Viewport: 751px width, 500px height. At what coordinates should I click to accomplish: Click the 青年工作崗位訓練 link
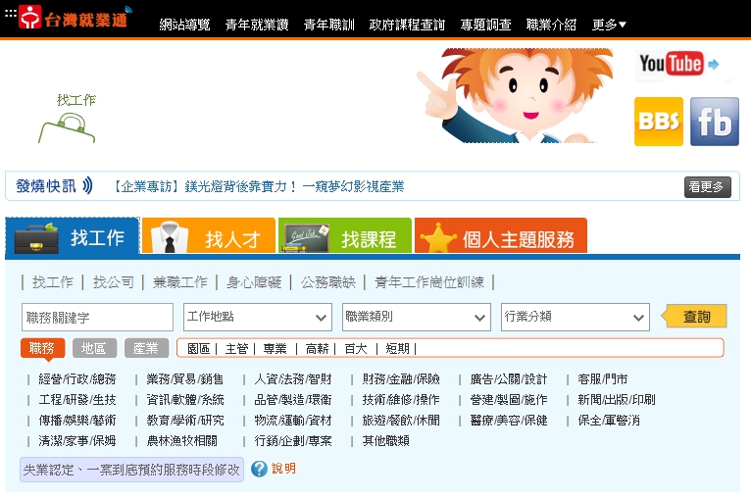[429, 282]
